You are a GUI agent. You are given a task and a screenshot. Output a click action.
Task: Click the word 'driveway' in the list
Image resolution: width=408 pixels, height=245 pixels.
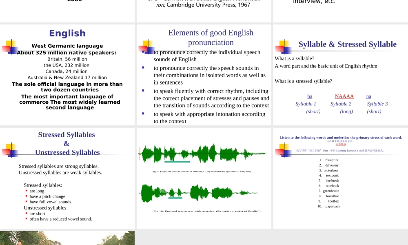tap(332, 165)
